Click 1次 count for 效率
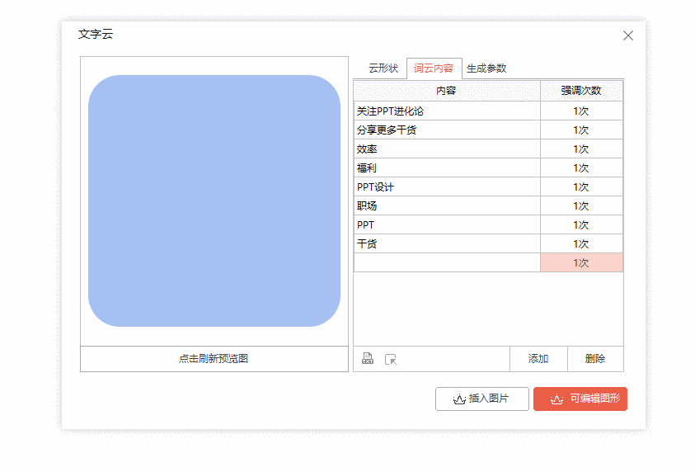The width and height of the screenshot is (695, 472). point(581,149)
